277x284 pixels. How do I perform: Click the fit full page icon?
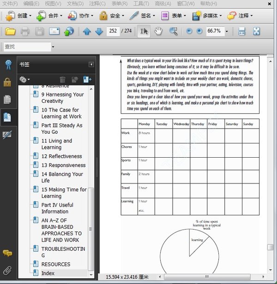coord(256,31)
